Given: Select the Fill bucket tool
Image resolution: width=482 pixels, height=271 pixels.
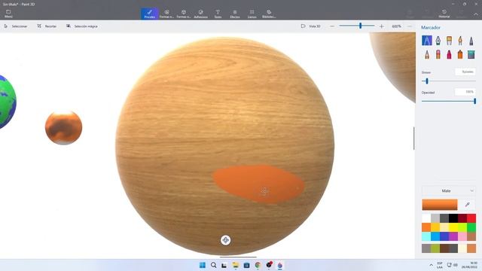Looking at the screenshot, I should pos(471,55).
